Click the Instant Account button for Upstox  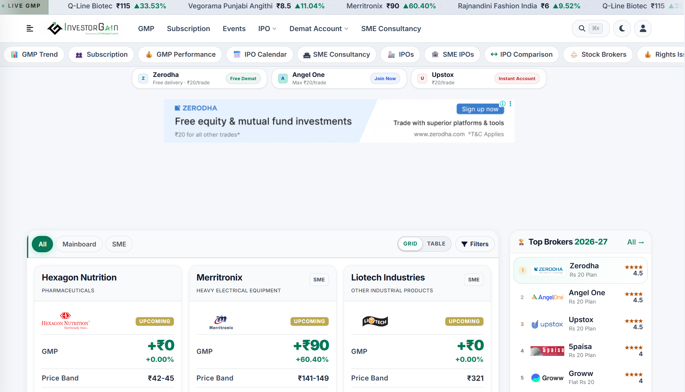[x=517, y=79]
